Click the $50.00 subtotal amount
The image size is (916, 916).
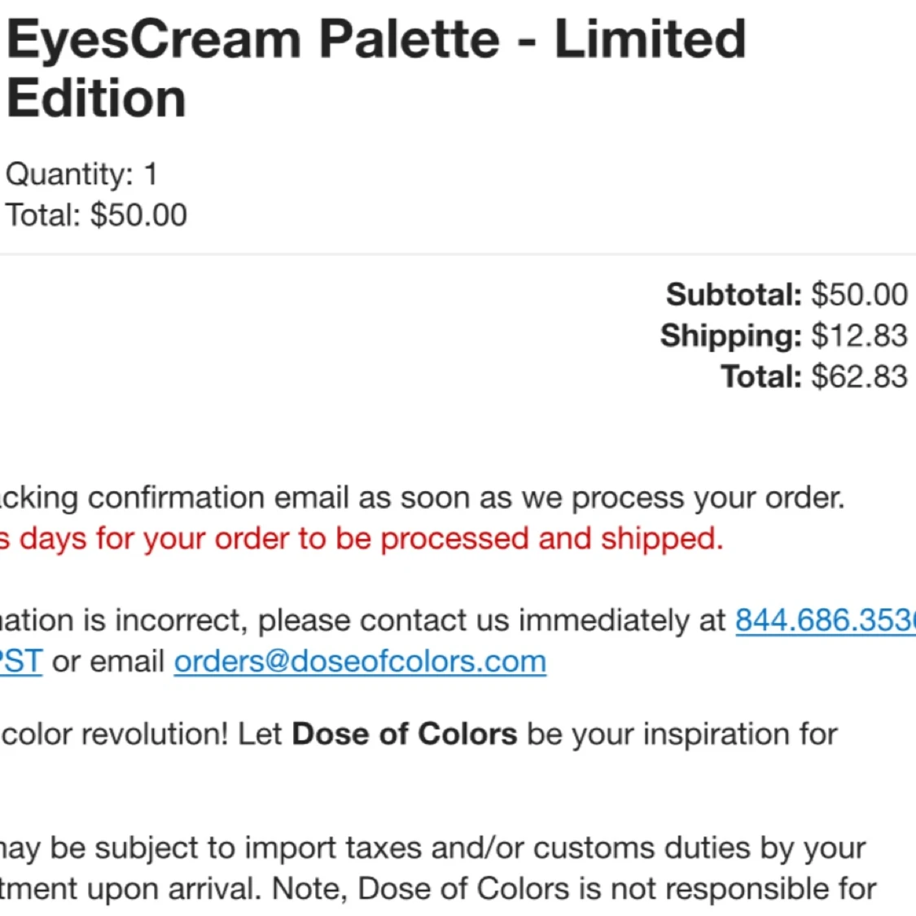point(859,295)
